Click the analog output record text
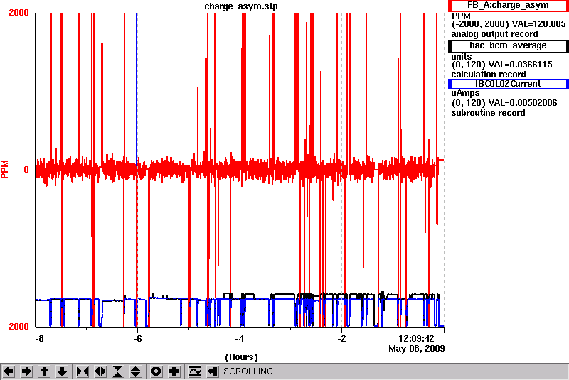Image resolution: width=569 pixels, height=380 pixels. tap(494, 34)
